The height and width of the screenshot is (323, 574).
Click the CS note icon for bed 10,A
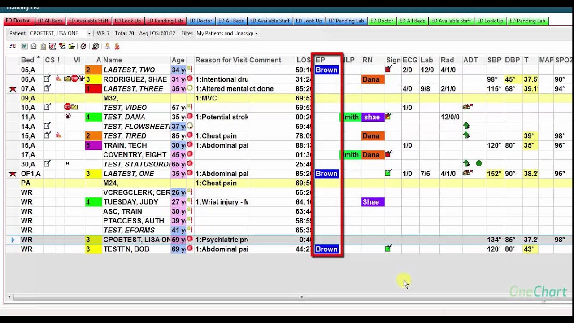pos(48,107)
